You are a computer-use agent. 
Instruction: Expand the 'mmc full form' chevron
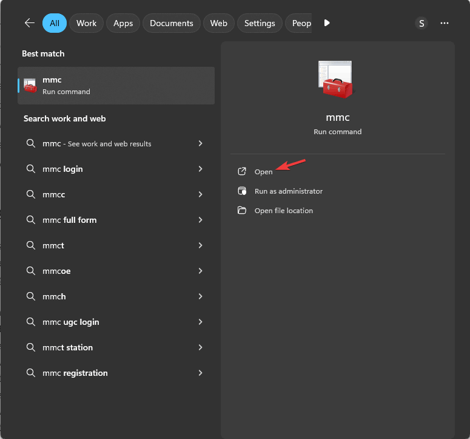(x=200, y=220)
